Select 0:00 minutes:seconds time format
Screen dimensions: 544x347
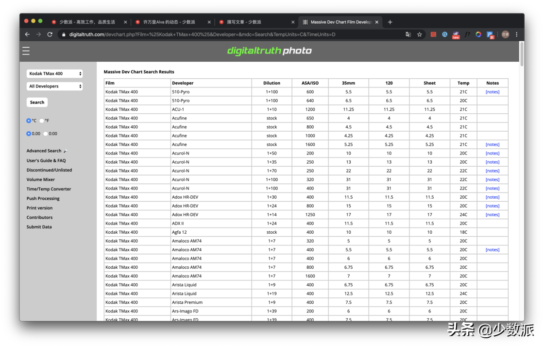click(46, 134)
